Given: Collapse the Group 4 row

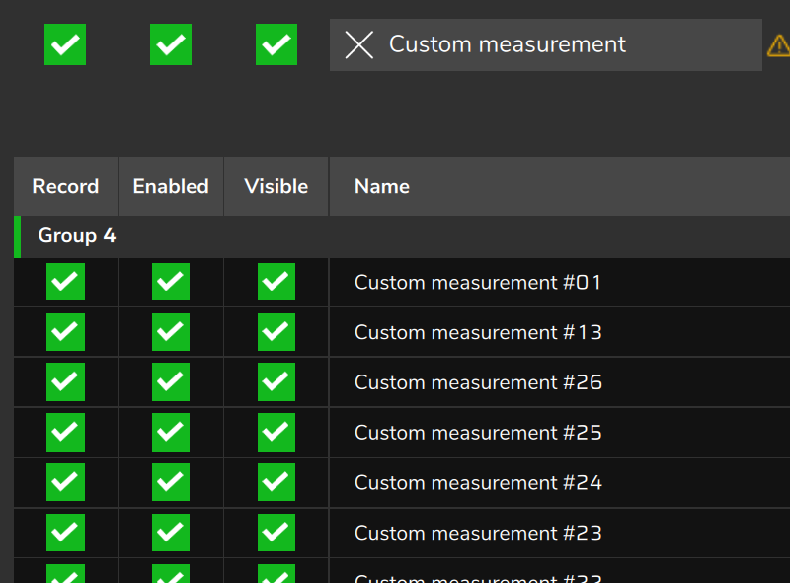Looking at the screenshot, I should coord(402,236).
